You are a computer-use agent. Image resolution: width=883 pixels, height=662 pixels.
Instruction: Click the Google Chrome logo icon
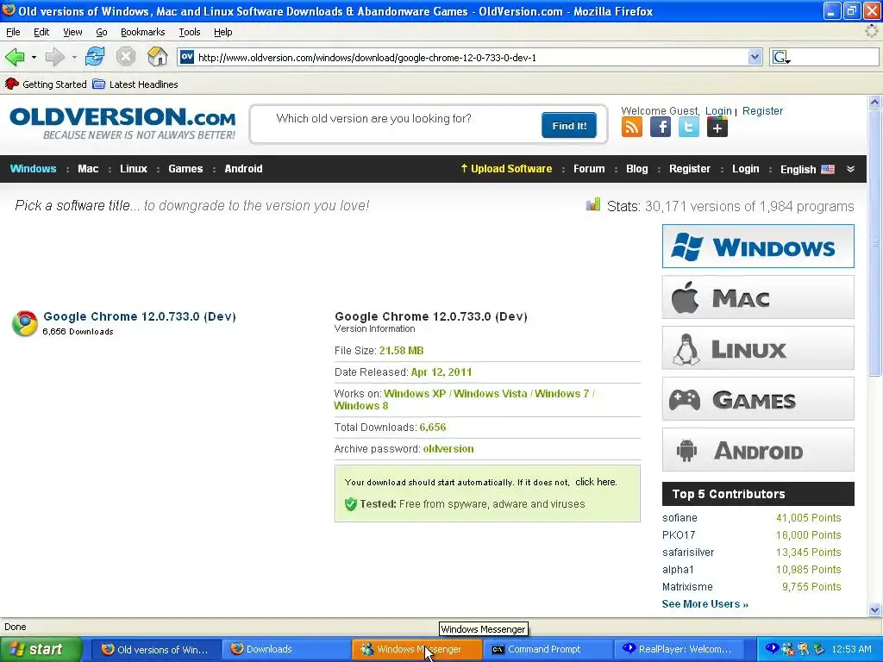coord(25,323)
